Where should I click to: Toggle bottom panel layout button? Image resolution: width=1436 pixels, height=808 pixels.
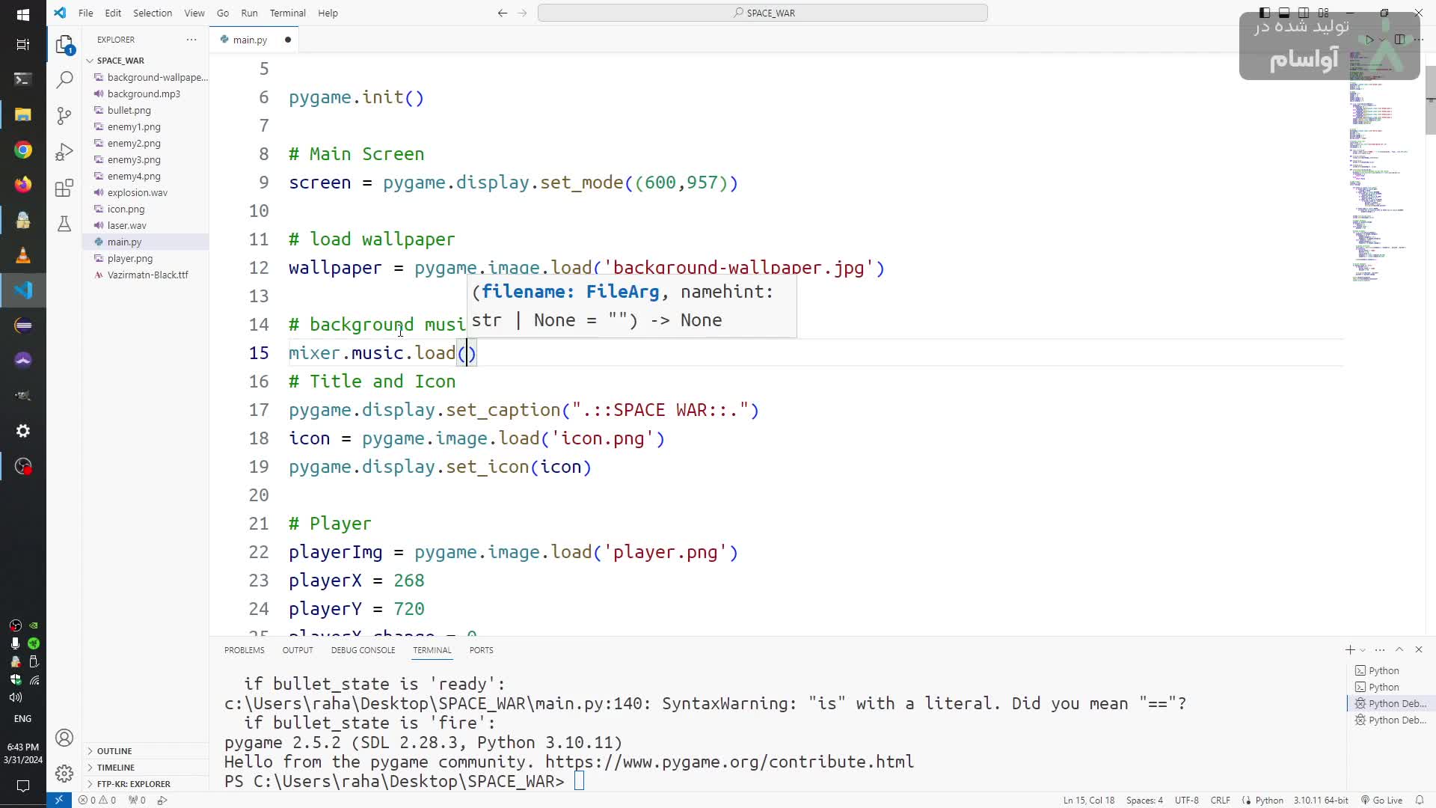1284,13
